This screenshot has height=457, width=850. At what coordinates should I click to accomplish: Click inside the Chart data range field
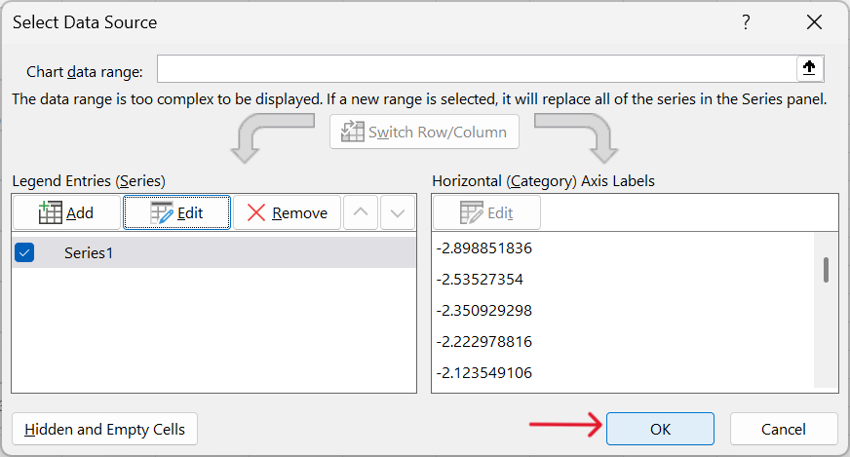pyautogui.click(x=477, y=68)
